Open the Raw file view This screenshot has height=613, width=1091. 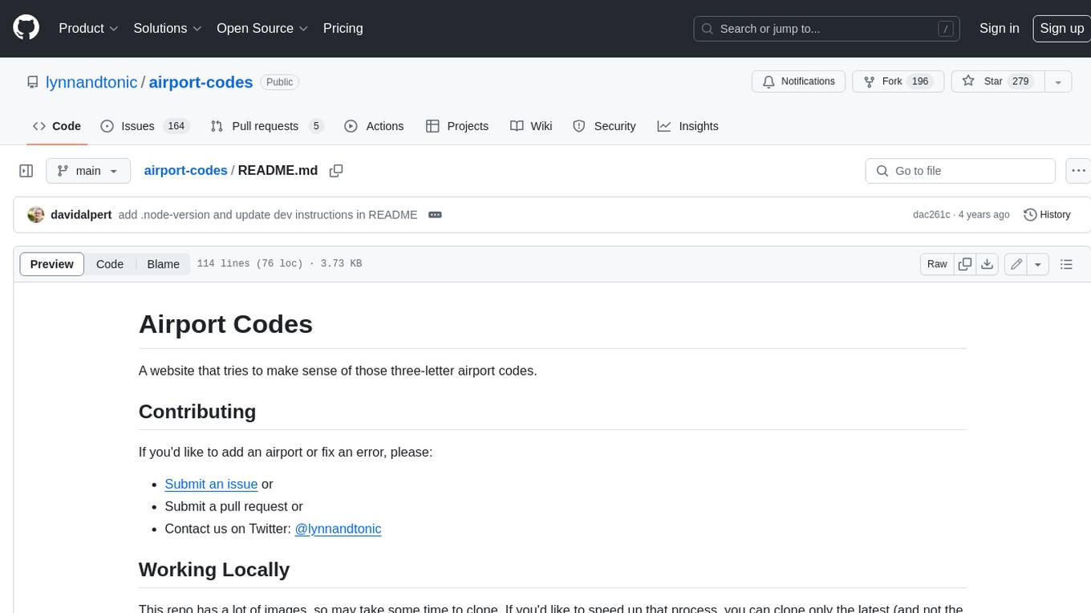click(937, 264)
